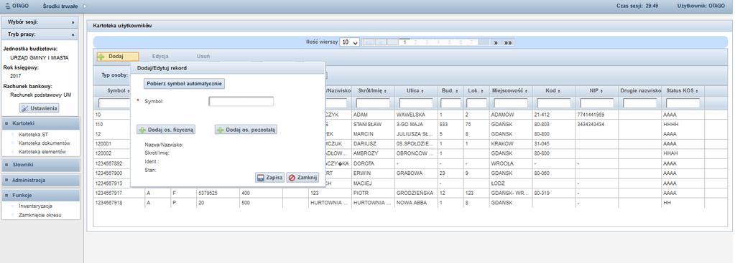Click the Symbol input in the dialog
The width and height of the screenshot is (735, 263).
click(241, 101)
